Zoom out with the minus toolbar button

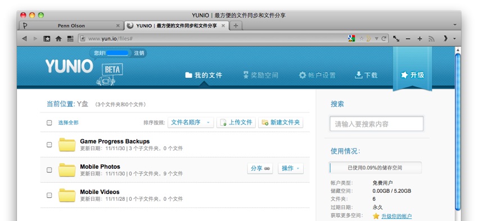click(408, 39)
